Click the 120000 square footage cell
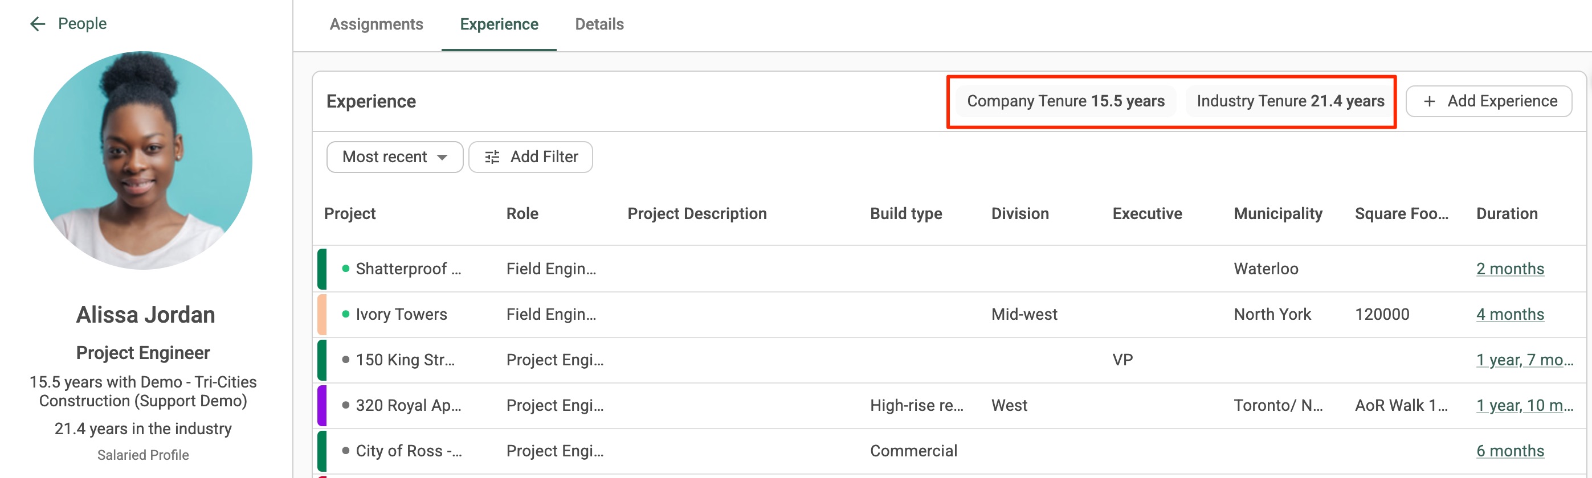The height and width of the screenshot is (478, 1592). pyautogui.click(x=1382, y=314)
